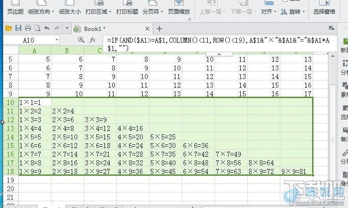Select cell containing 6×6=36
This screenshot has height=208, width=348.
click(x=198, y=146)
